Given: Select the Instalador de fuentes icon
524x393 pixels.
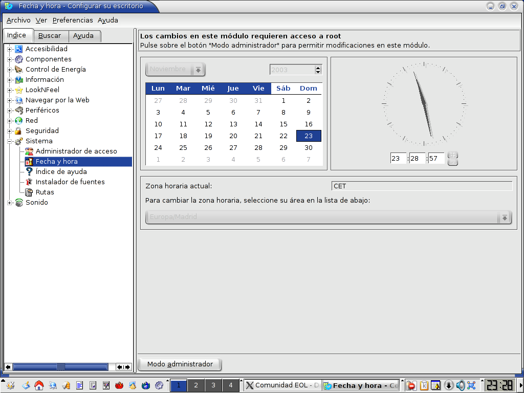Looking at the screenshot, I should [x=29, y=182].
